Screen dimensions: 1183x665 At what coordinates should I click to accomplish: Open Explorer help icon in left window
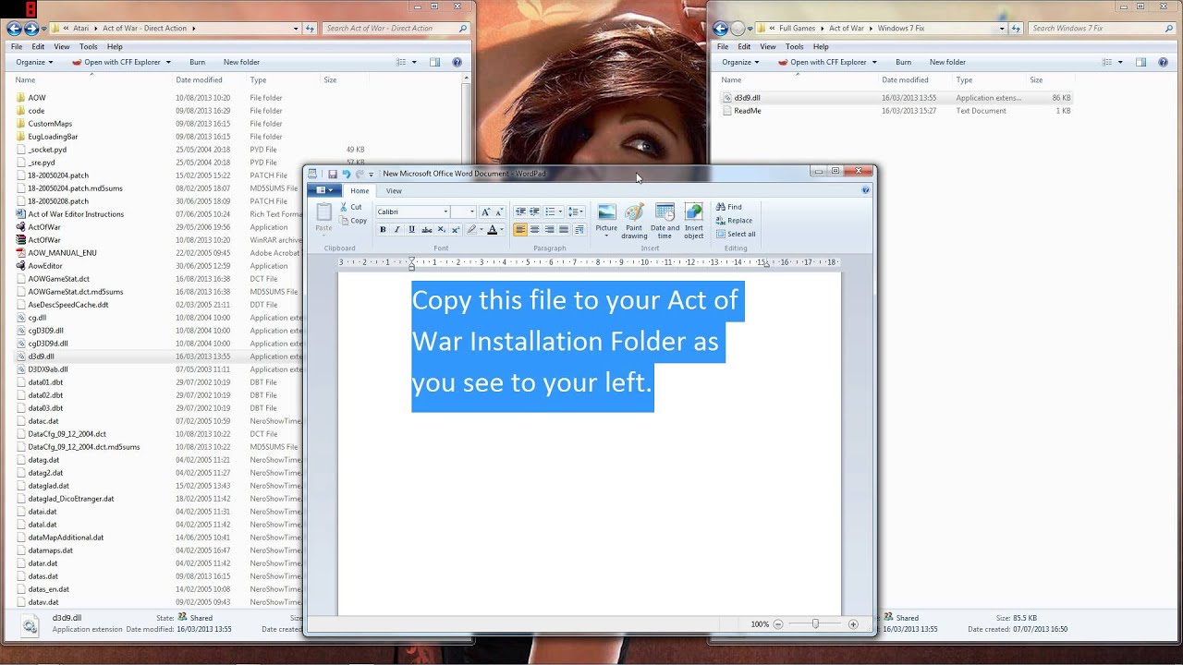coord(457,62)
